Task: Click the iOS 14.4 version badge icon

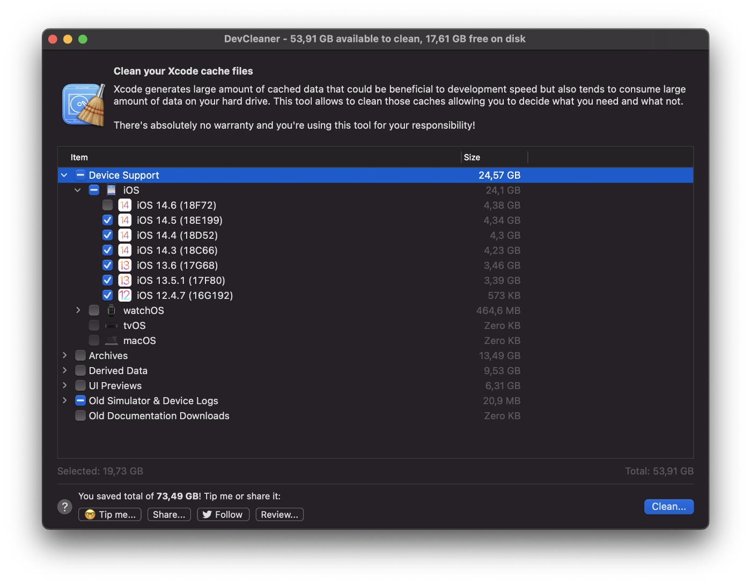Action: point(124,235)
